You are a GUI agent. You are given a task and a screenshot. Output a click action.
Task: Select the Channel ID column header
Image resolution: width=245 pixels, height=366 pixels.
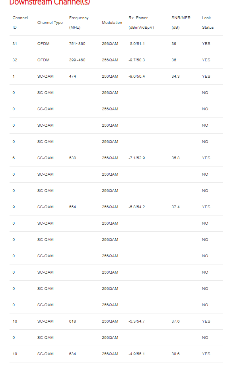tap(20, 23)
